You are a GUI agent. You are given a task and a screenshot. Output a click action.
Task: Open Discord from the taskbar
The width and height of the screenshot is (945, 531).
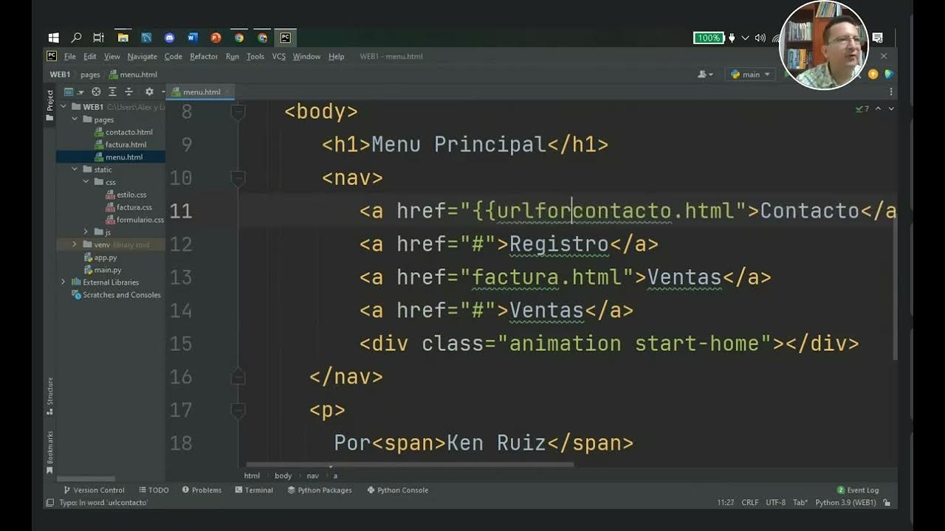(169, 38)
